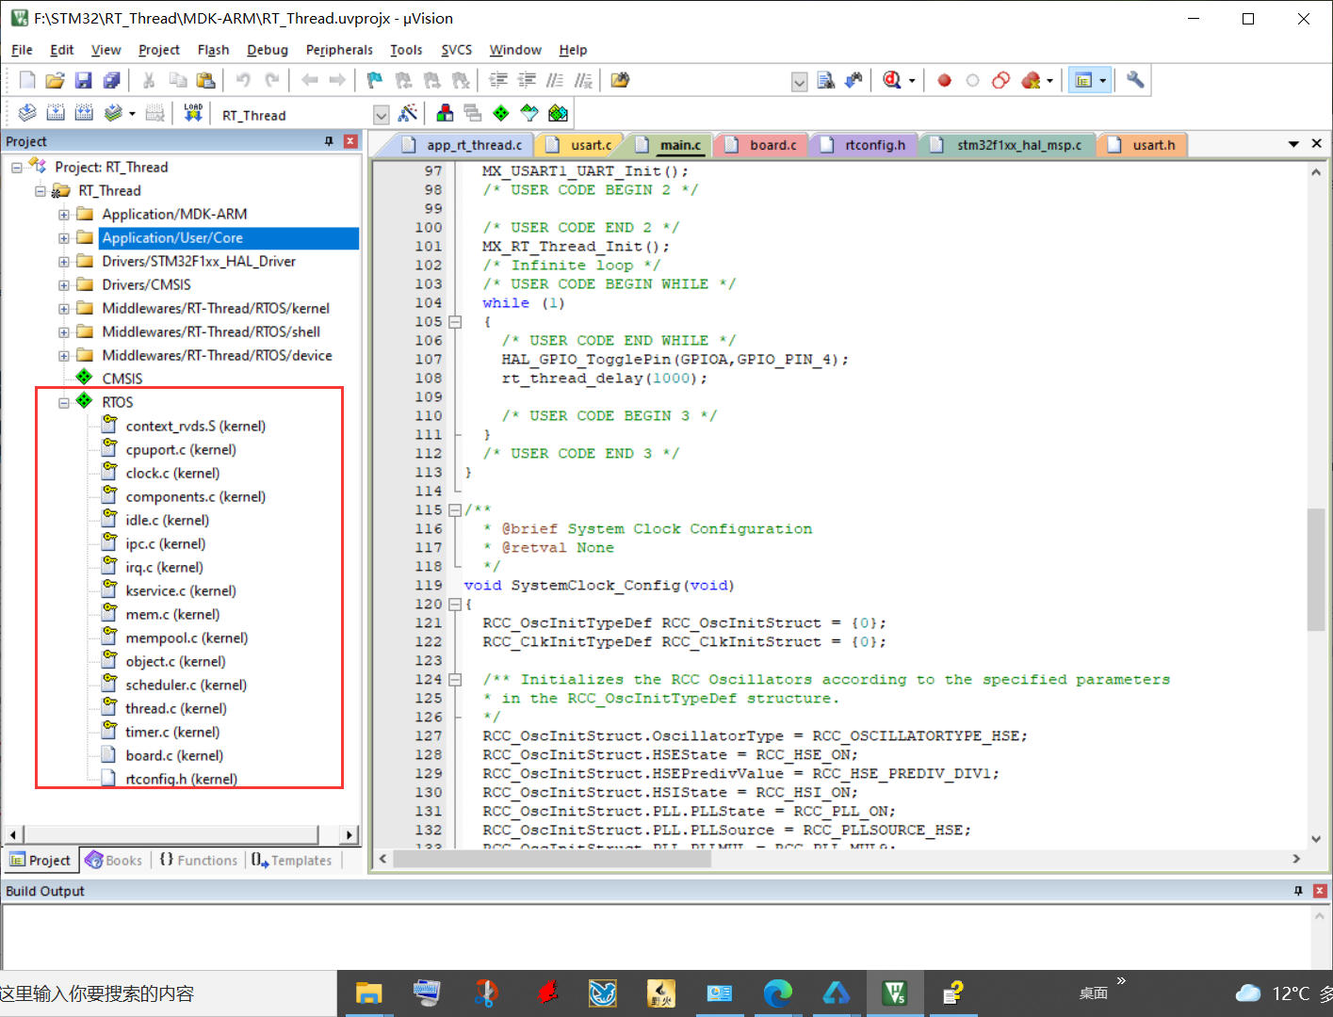
Task: Open the debug session dropdown arrow
Action: click(x=912, y=81)
